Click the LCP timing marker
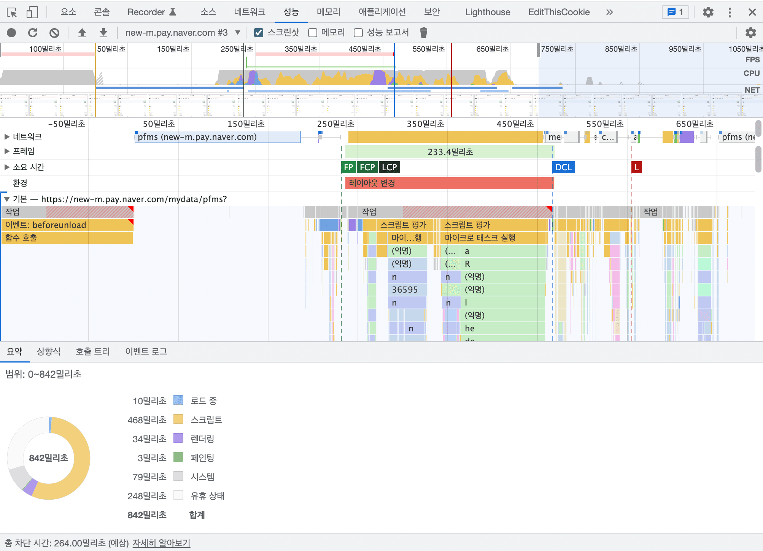Screen dimensions: 763x551 pos(389,167)
